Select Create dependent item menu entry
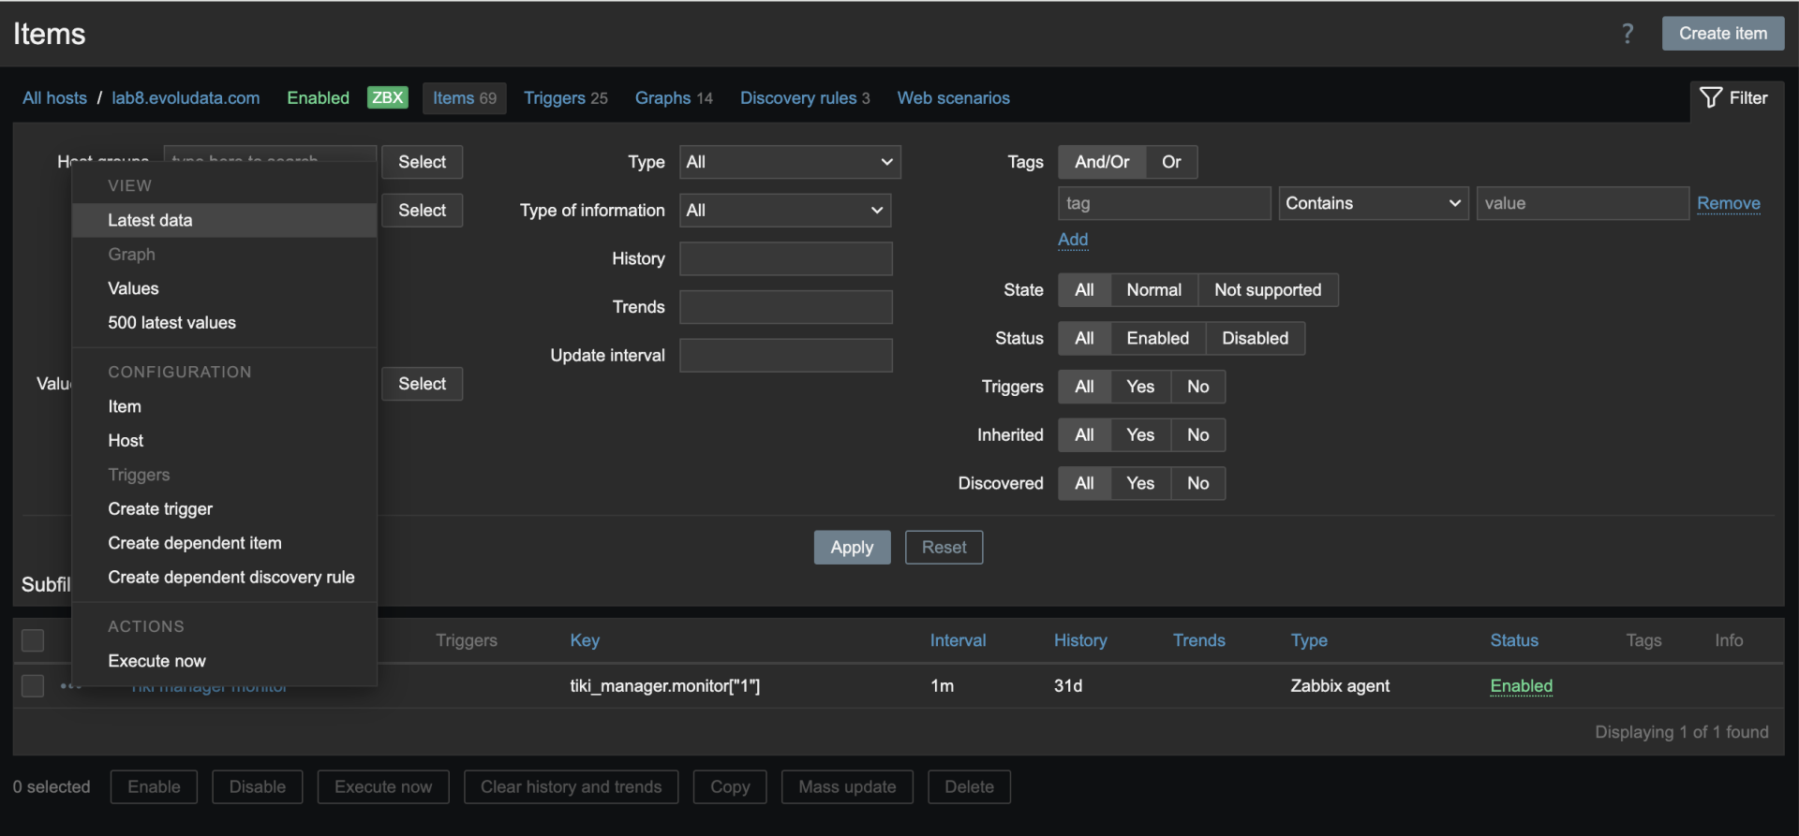Viewport: 1799px width, 836px height. [x=224, y=543]
